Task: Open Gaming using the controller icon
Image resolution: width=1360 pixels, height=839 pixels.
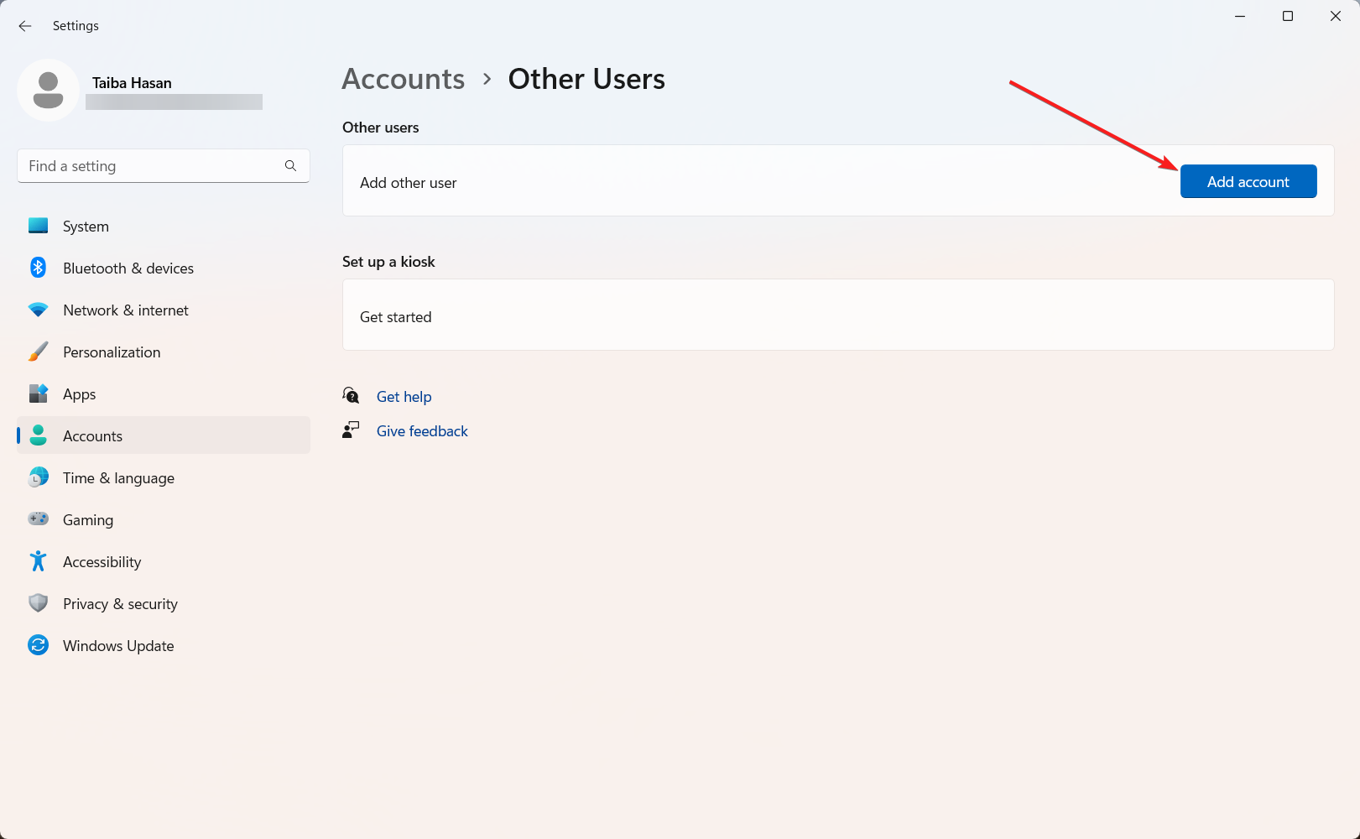Action: click(38, 519)
